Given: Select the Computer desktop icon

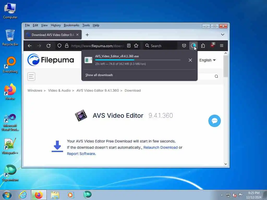Looking at the screenshot, I should click(10, 11).
